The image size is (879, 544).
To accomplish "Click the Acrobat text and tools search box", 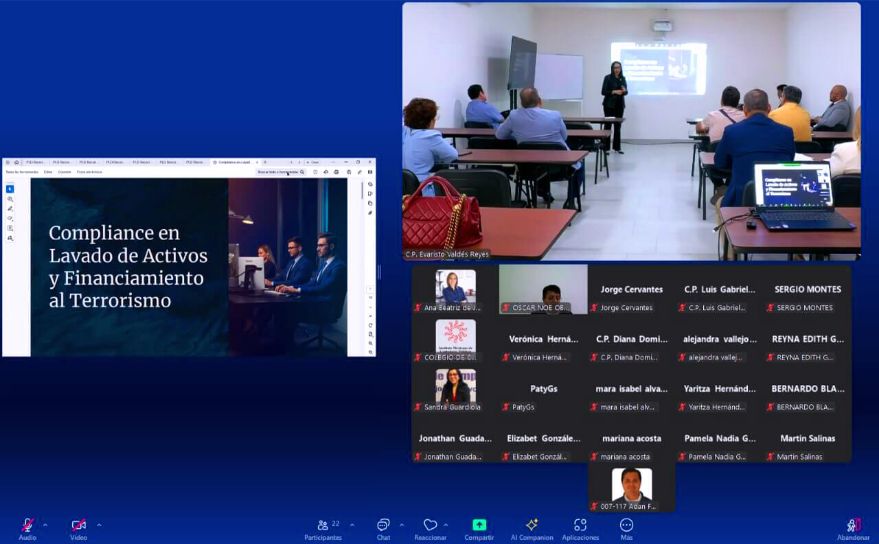I will coord(279,172).
